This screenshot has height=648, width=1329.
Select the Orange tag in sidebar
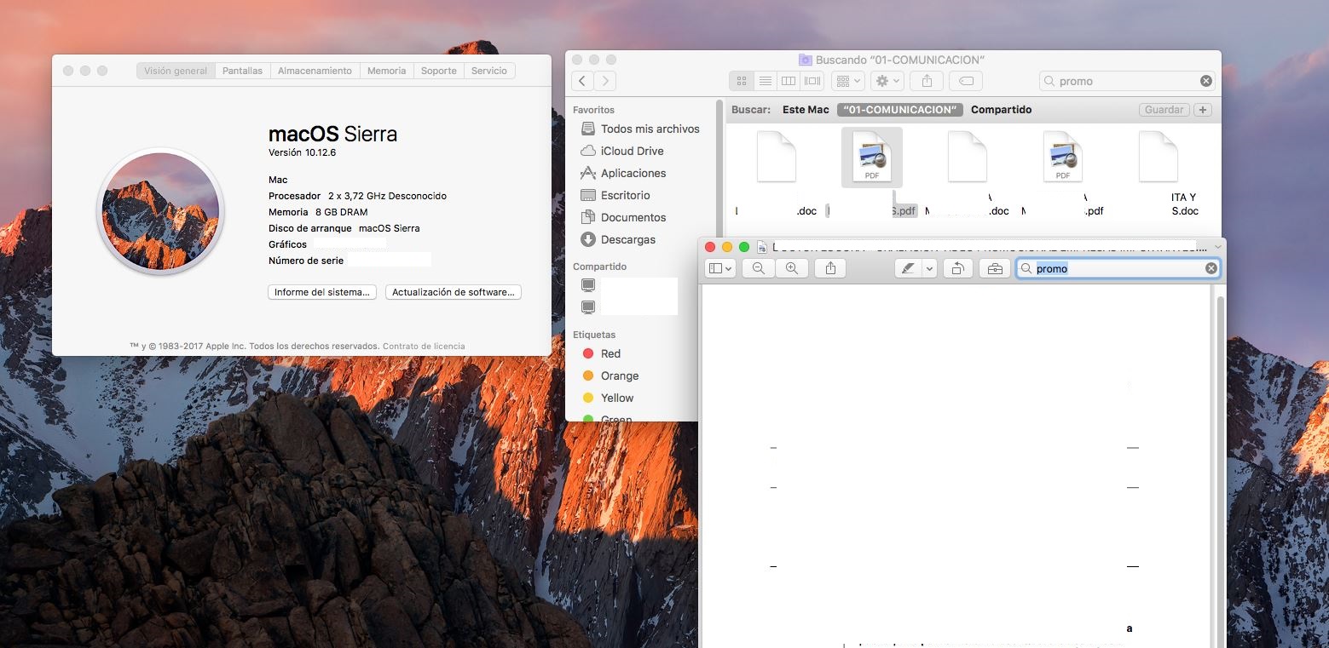610,376
